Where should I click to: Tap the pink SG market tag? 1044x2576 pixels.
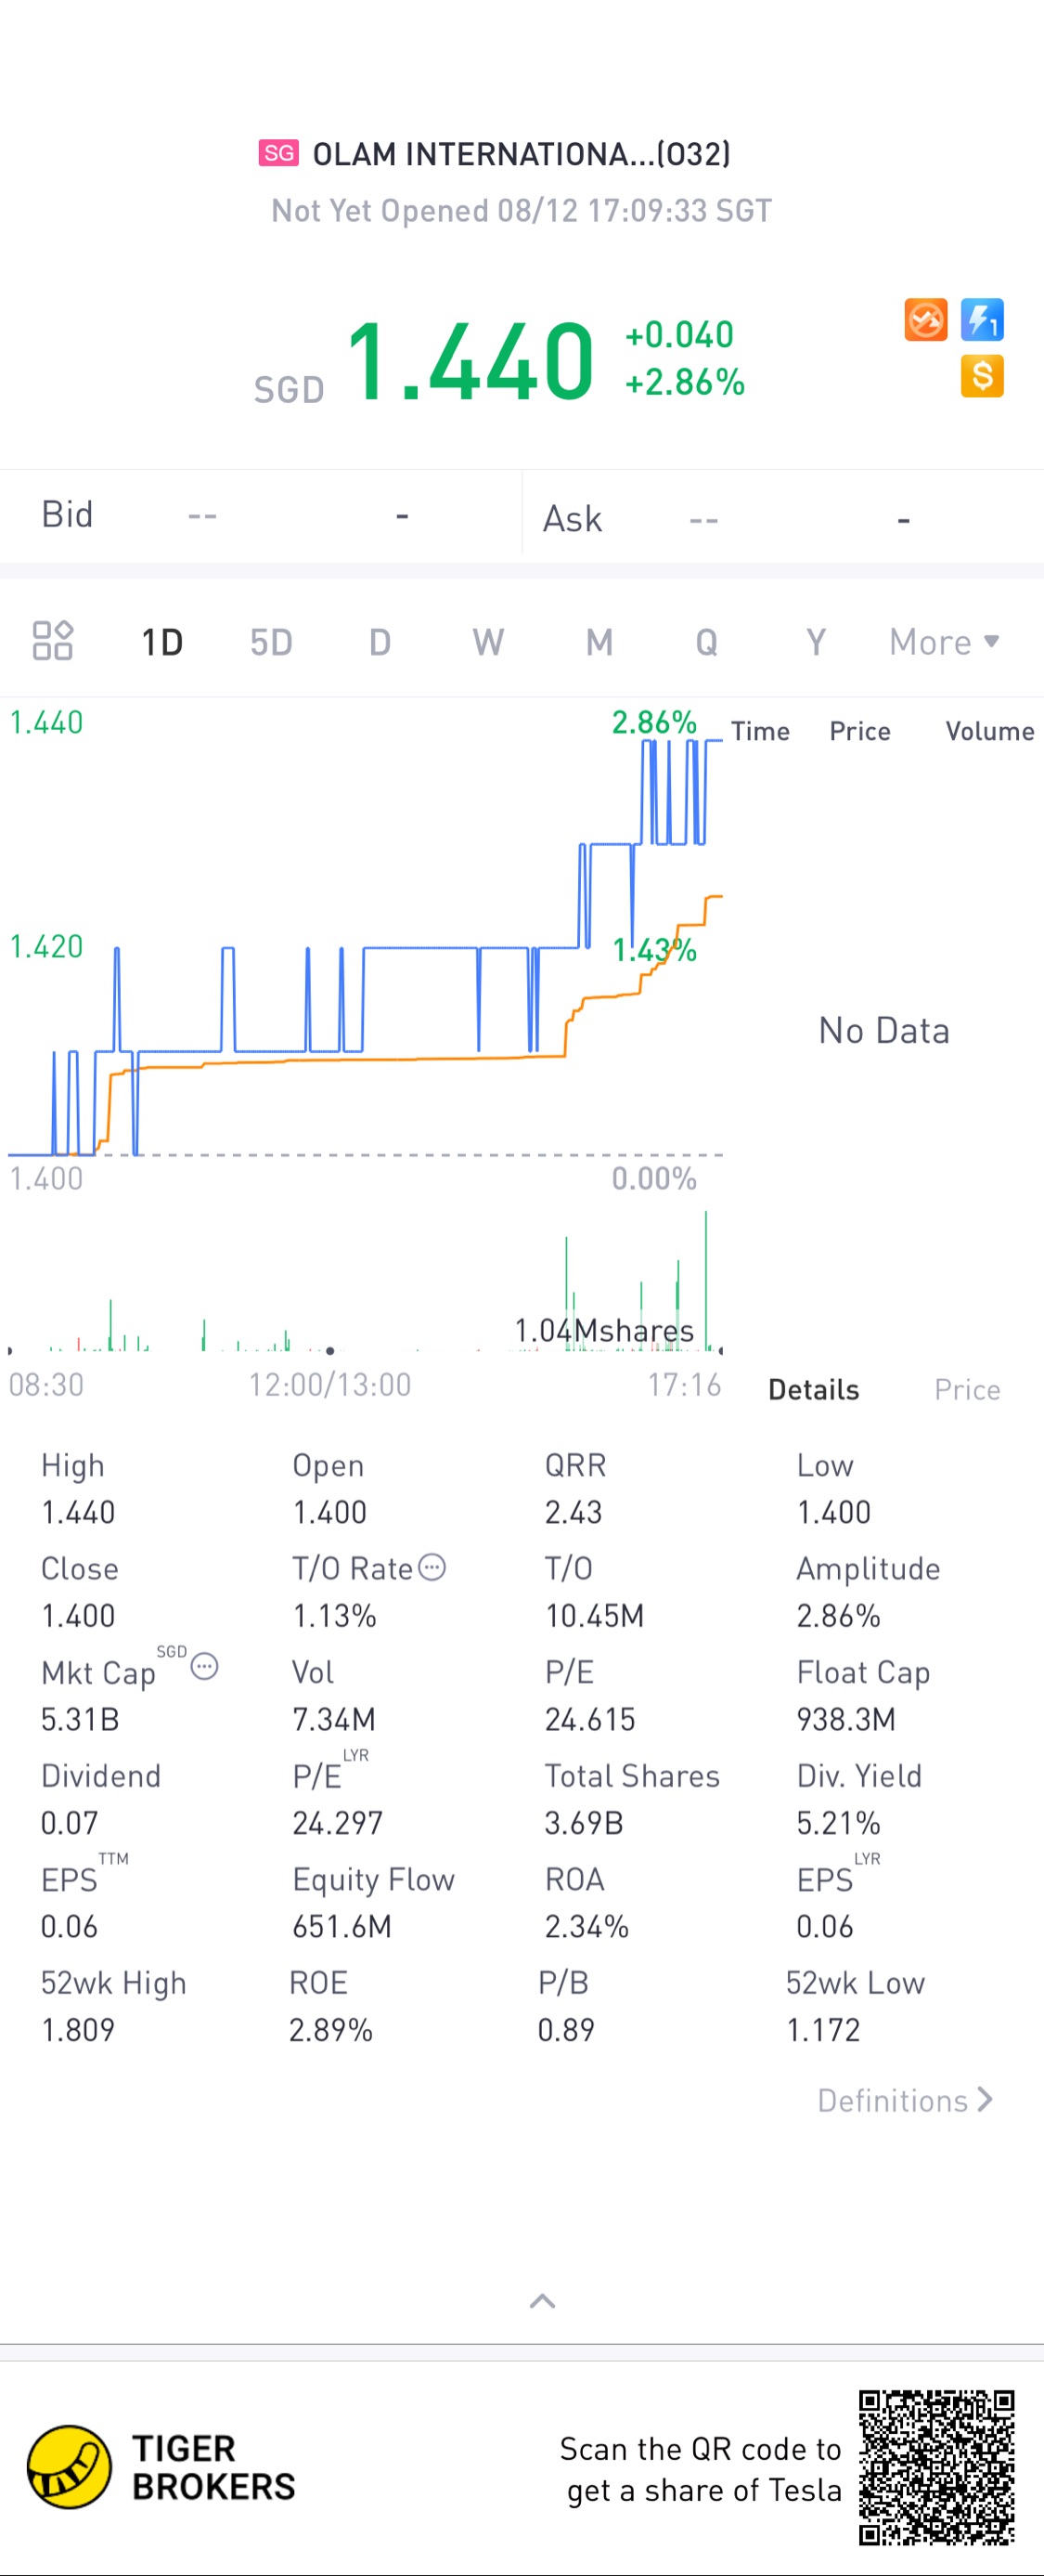click(x=278, y=153)
